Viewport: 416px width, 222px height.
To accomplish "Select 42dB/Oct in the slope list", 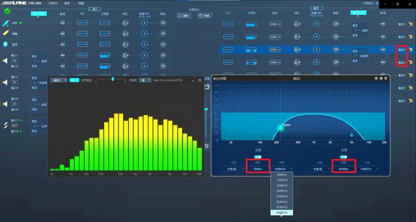I will click(x=282, y=207).
